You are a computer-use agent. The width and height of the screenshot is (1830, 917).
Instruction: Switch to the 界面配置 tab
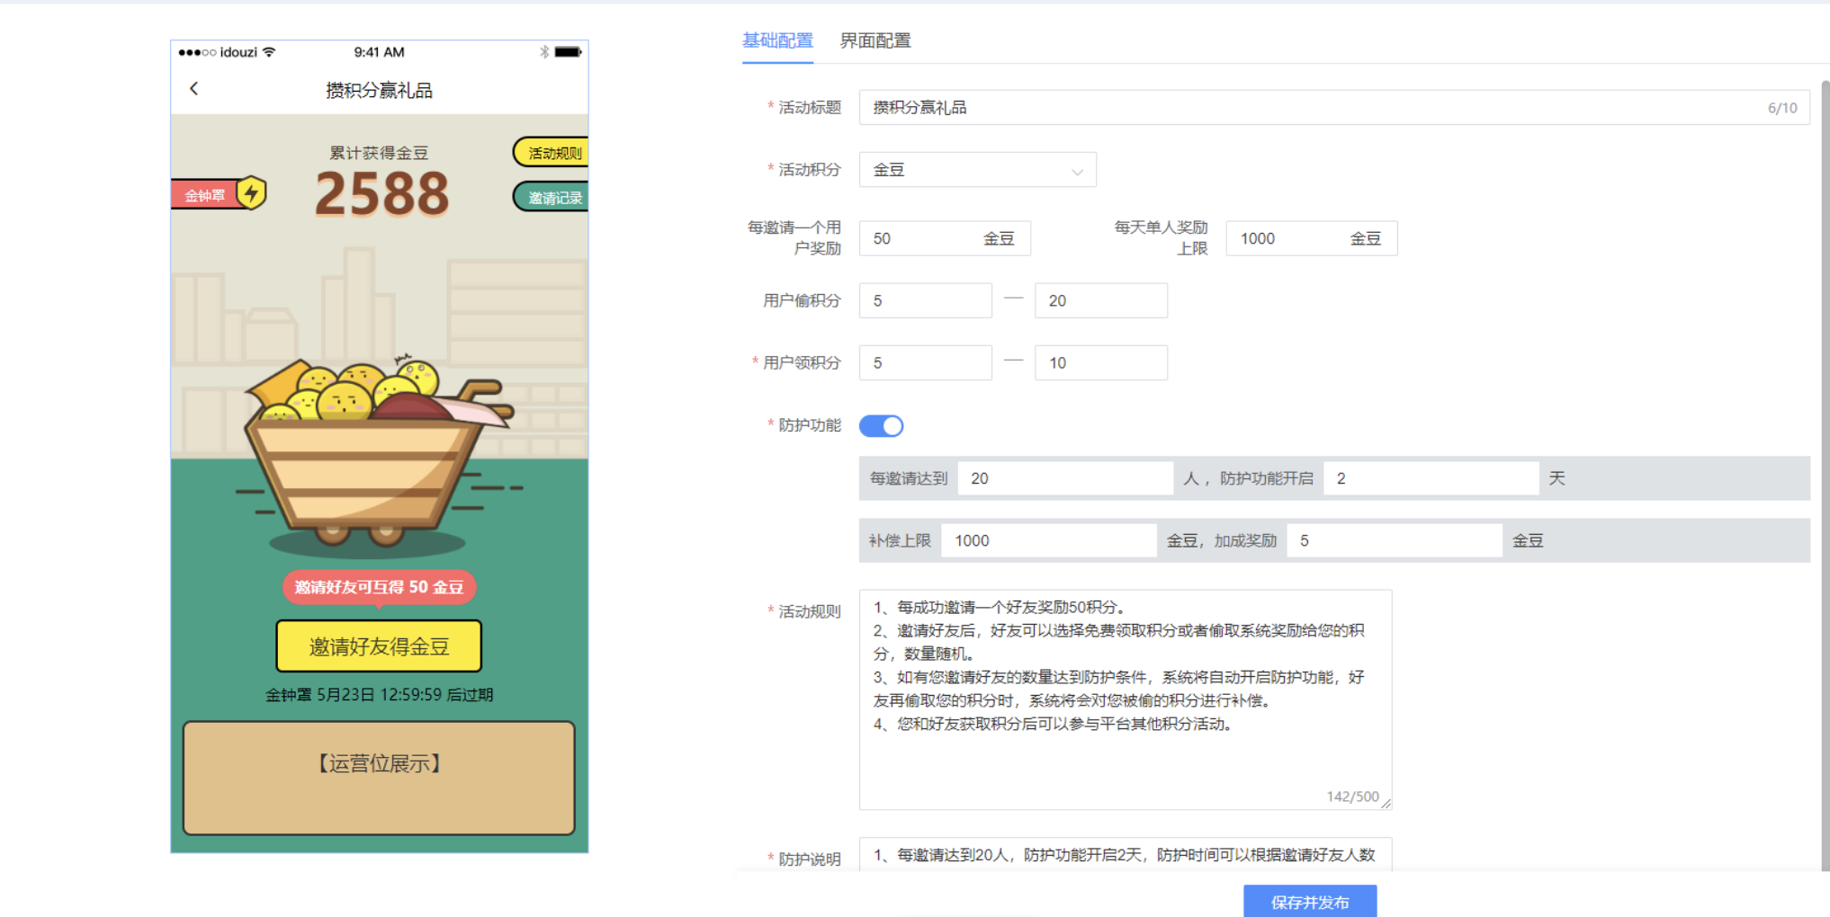pos(875,40)
